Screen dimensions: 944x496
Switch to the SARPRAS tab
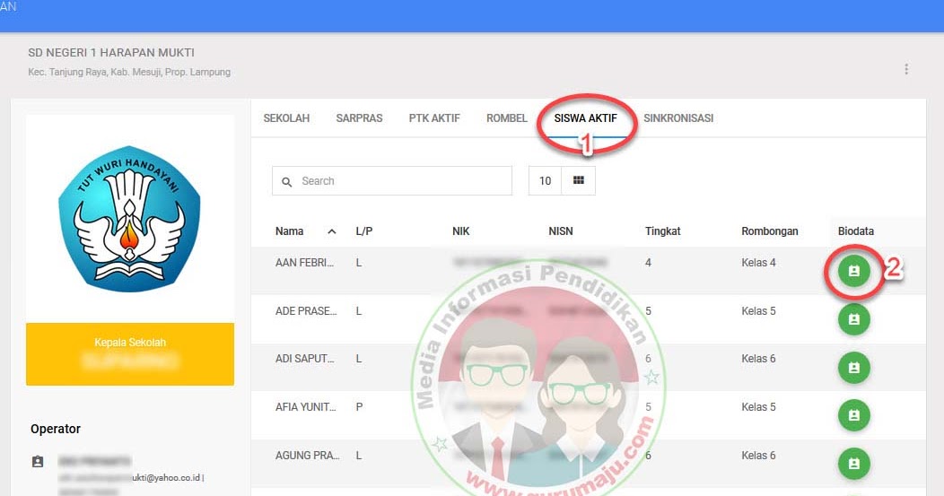(360, 118)
